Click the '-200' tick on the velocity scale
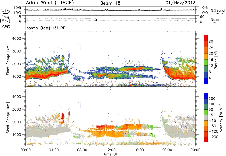The width and height of the screenshot is (226, 156). click(x=213, y=137)
